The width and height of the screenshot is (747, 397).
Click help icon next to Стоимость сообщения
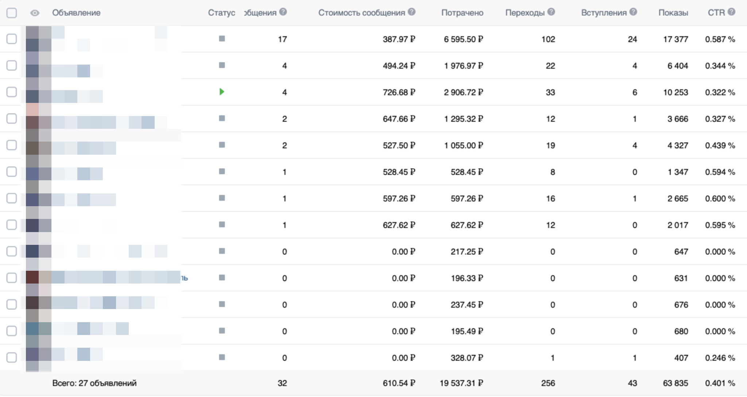click(x=411, y=12)
